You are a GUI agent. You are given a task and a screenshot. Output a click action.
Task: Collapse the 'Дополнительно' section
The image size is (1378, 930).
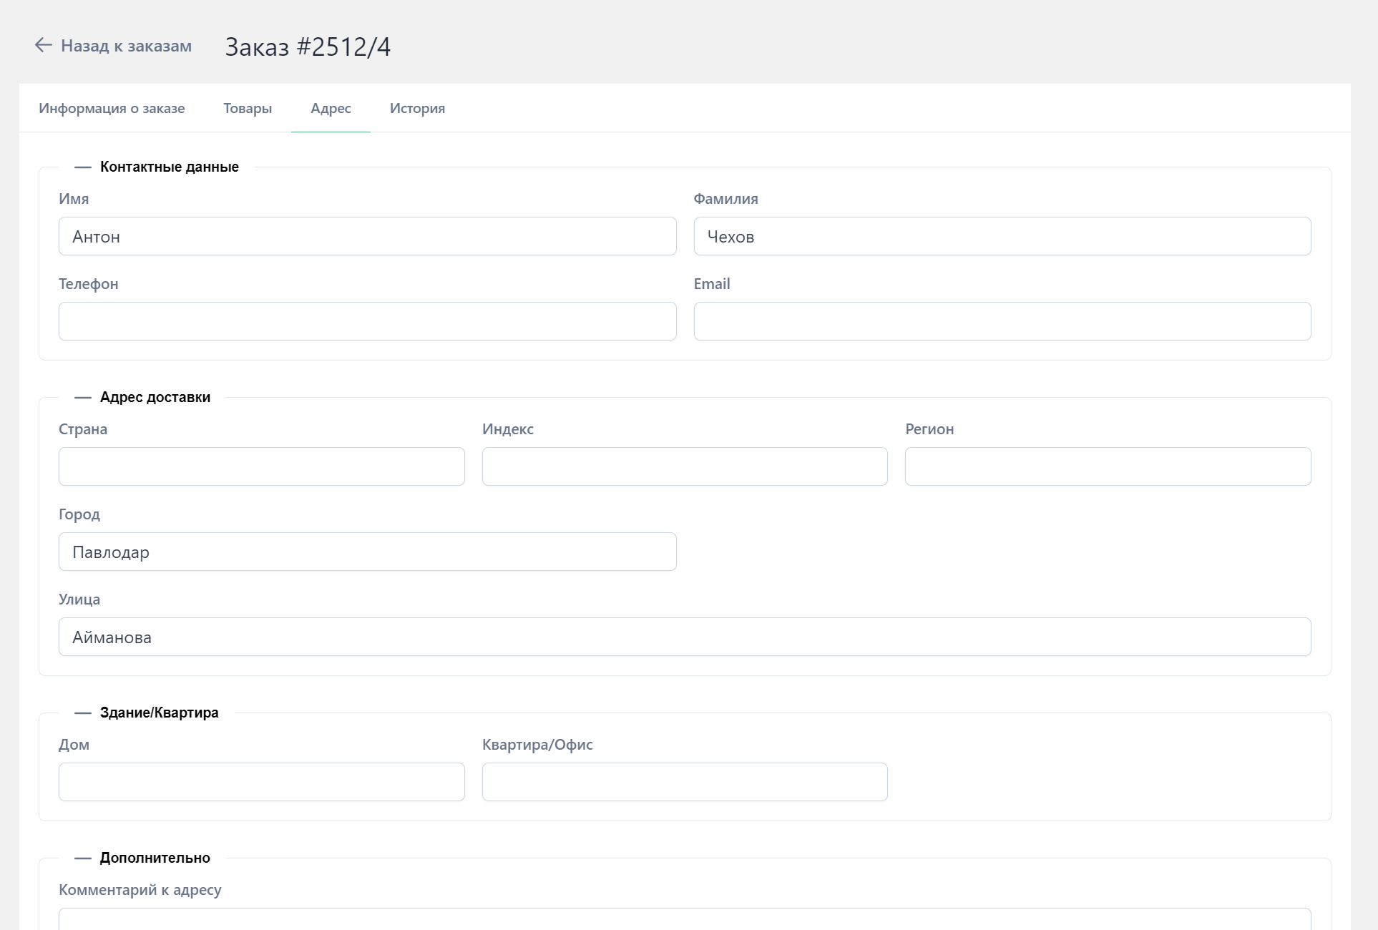tap(83, 858)
